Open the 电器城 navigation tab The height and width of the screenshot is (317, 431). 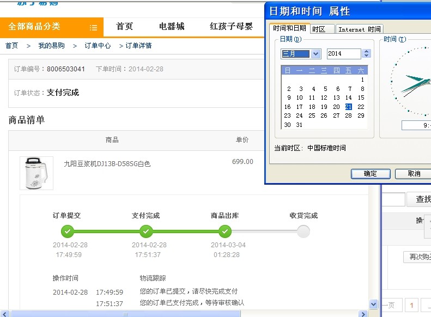[x=172, y=26]
